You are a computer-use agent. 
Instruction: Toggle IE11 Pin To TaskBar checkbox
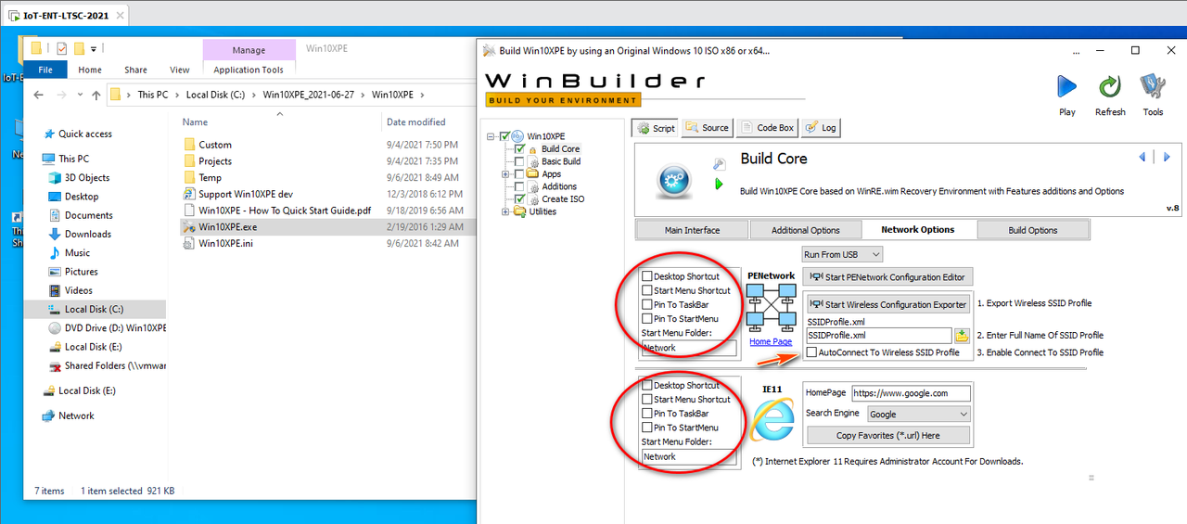647,413
